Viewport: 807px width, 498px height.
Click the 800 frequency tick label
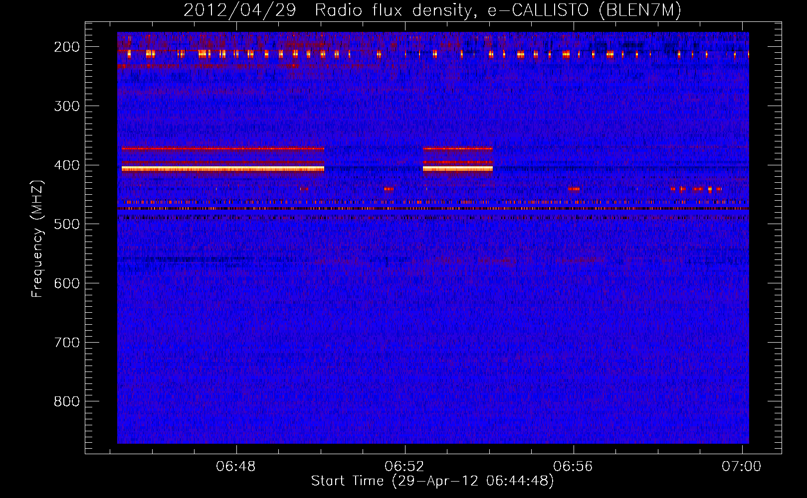pos(67,401)
